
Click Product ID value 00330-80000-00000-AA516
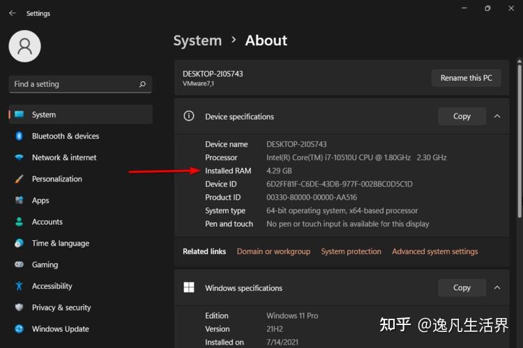point(312,198)
